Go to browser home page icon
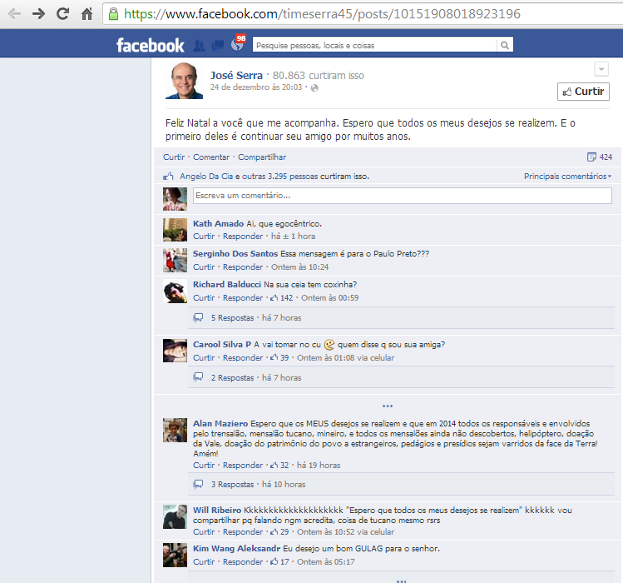The image size is (623, 583). pos(87,14)
